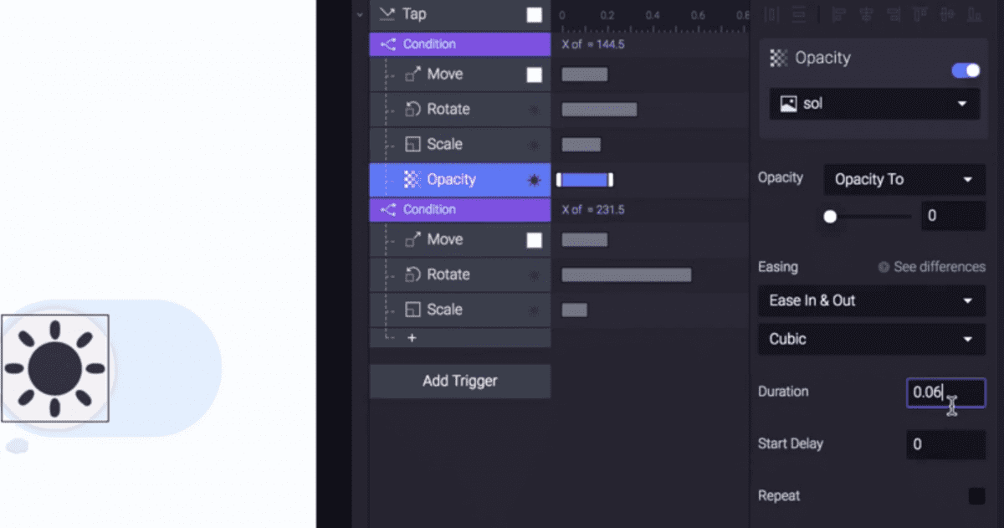The height and width of the screenshot is (528, 1004).
Task: Enable the Repeat checkbox
Action: click(x=976, y=496)
